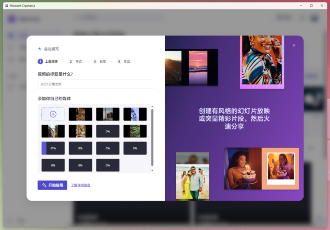330x230 pixels.
Task: Click the step 2 circle indicator
Action: tap(71, 61)
